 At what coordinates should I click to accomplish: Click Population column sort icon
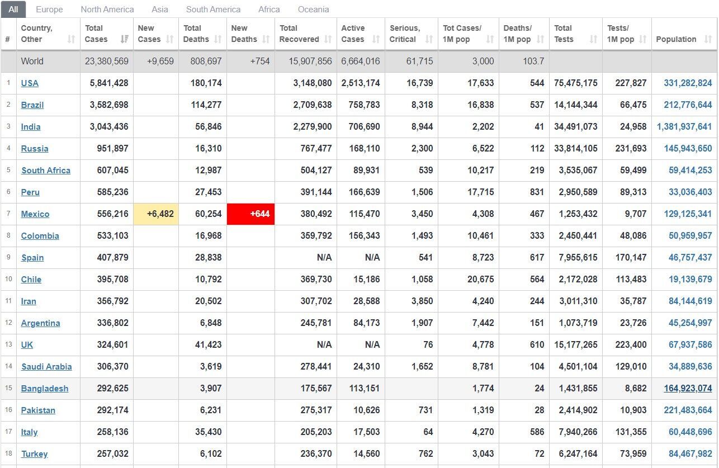(708, 39)
